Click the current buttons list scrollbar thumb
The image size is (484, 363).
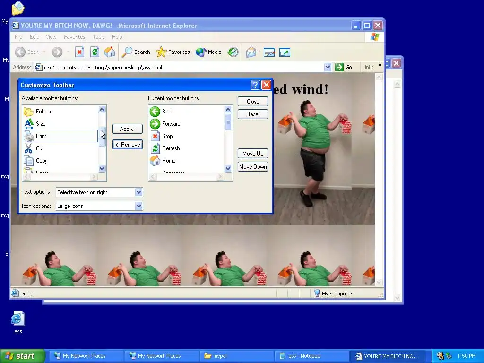point(228,122)
